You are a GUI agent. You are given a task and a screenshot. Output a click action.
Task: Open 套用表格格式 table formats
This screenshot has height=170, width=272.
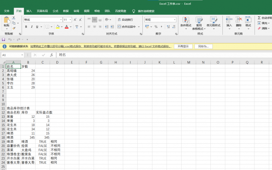pos(199,23)
